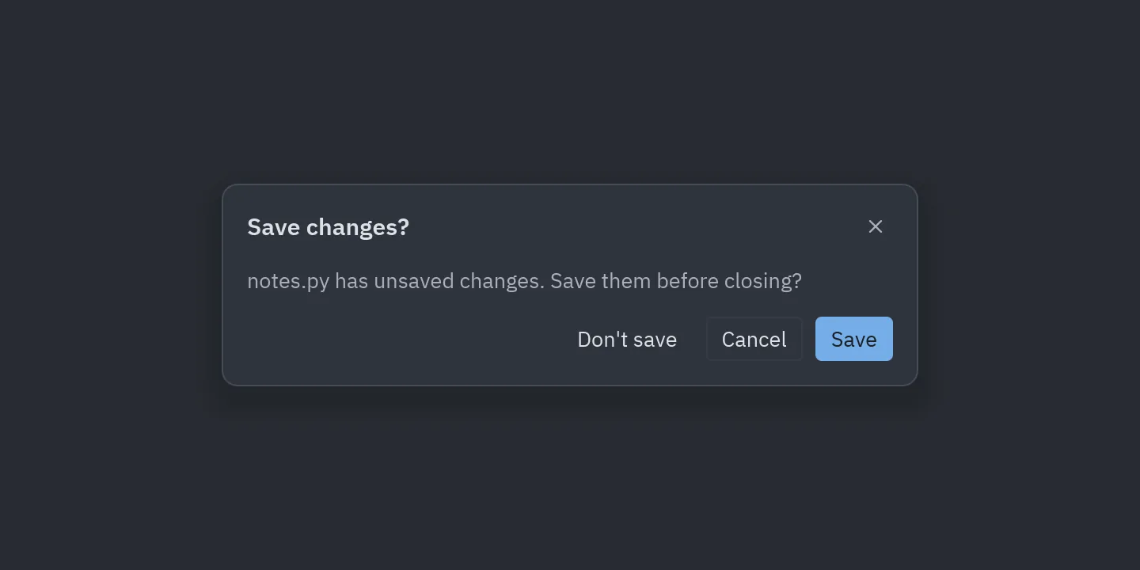Click the notes.py unsaved changes message
Viewport: 1140px width, 570px height.
coord(524,281)
